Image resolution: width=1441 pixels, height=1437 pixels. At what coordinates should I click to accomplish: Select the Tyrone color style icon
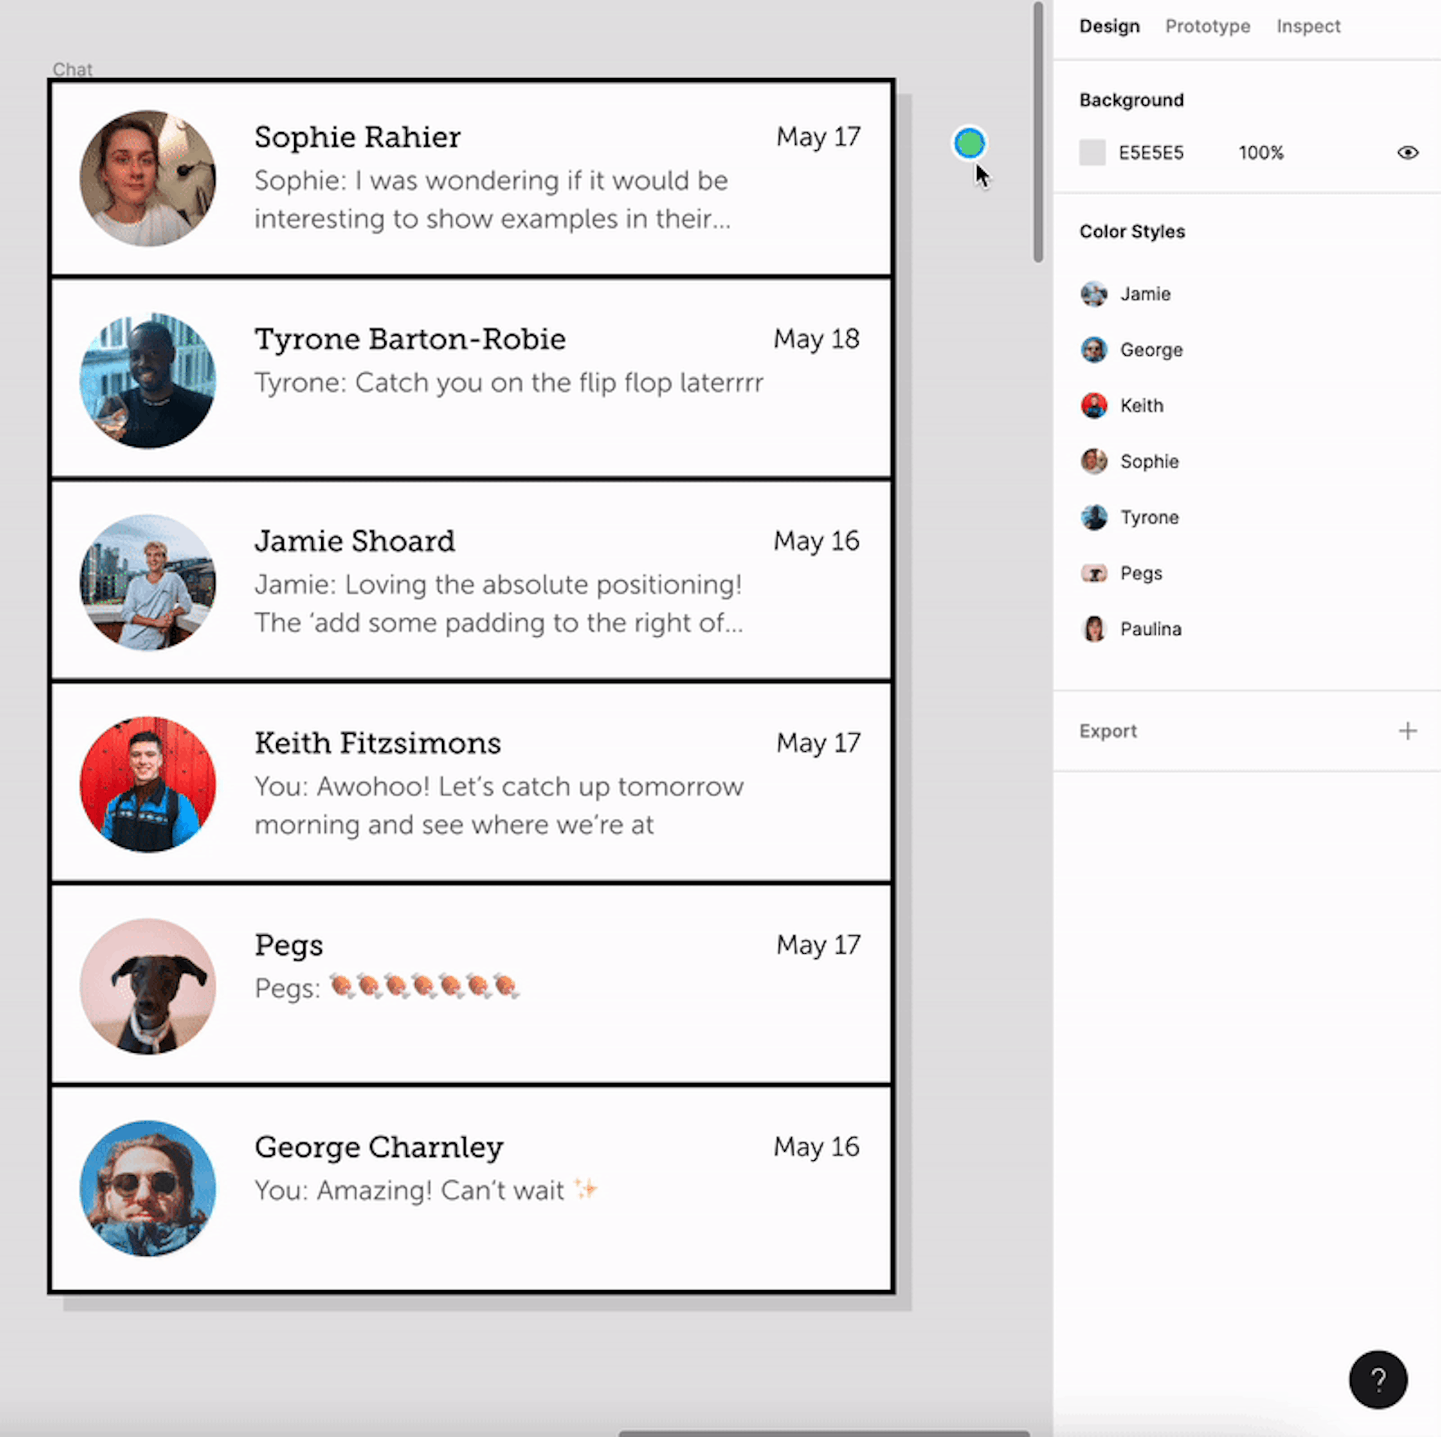coord(1094,517)
